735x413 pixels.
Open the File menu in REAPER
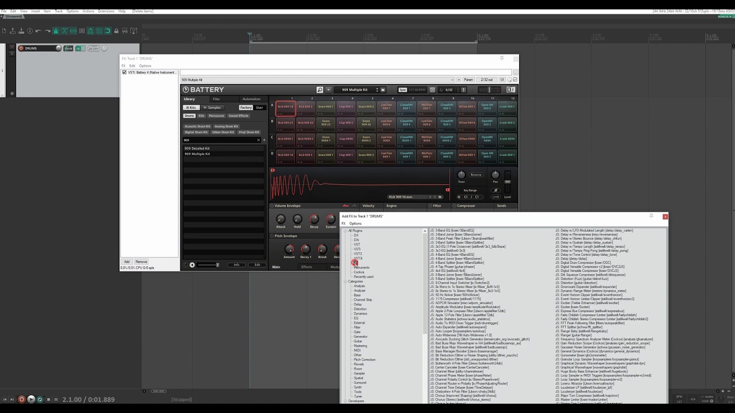[4, 11]
